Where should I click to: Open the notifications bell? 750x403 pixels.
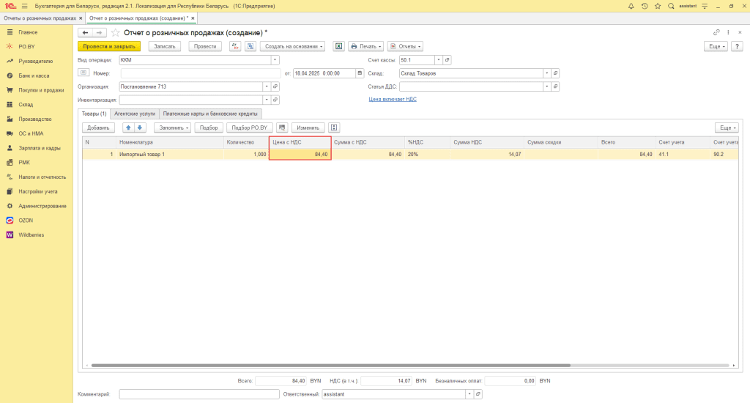click(x=631, y=6)
